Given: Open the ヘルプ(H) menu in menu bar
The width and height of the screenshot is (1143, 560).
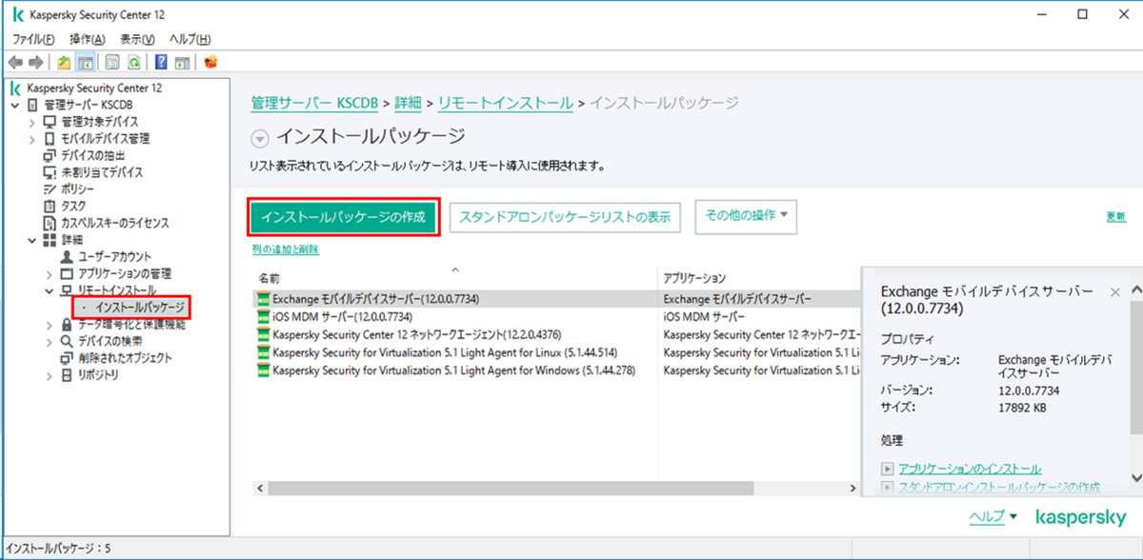Looking at the screenshot, I should (x=190, y=39).
